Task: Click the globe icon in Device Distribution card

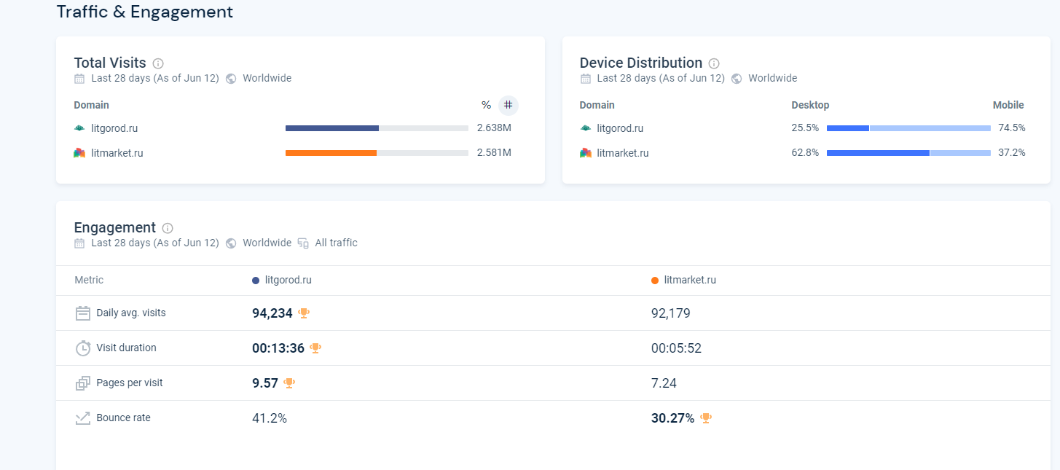Action: click(737, 79)
